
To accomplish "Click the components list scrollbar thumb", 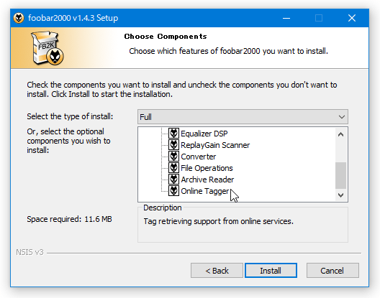I will (x=340, y=175).
